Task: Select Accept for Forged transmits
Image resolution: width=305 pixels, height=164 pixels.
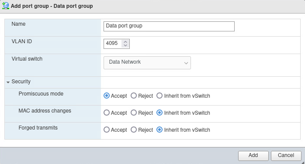Action: tap(107, 130)
